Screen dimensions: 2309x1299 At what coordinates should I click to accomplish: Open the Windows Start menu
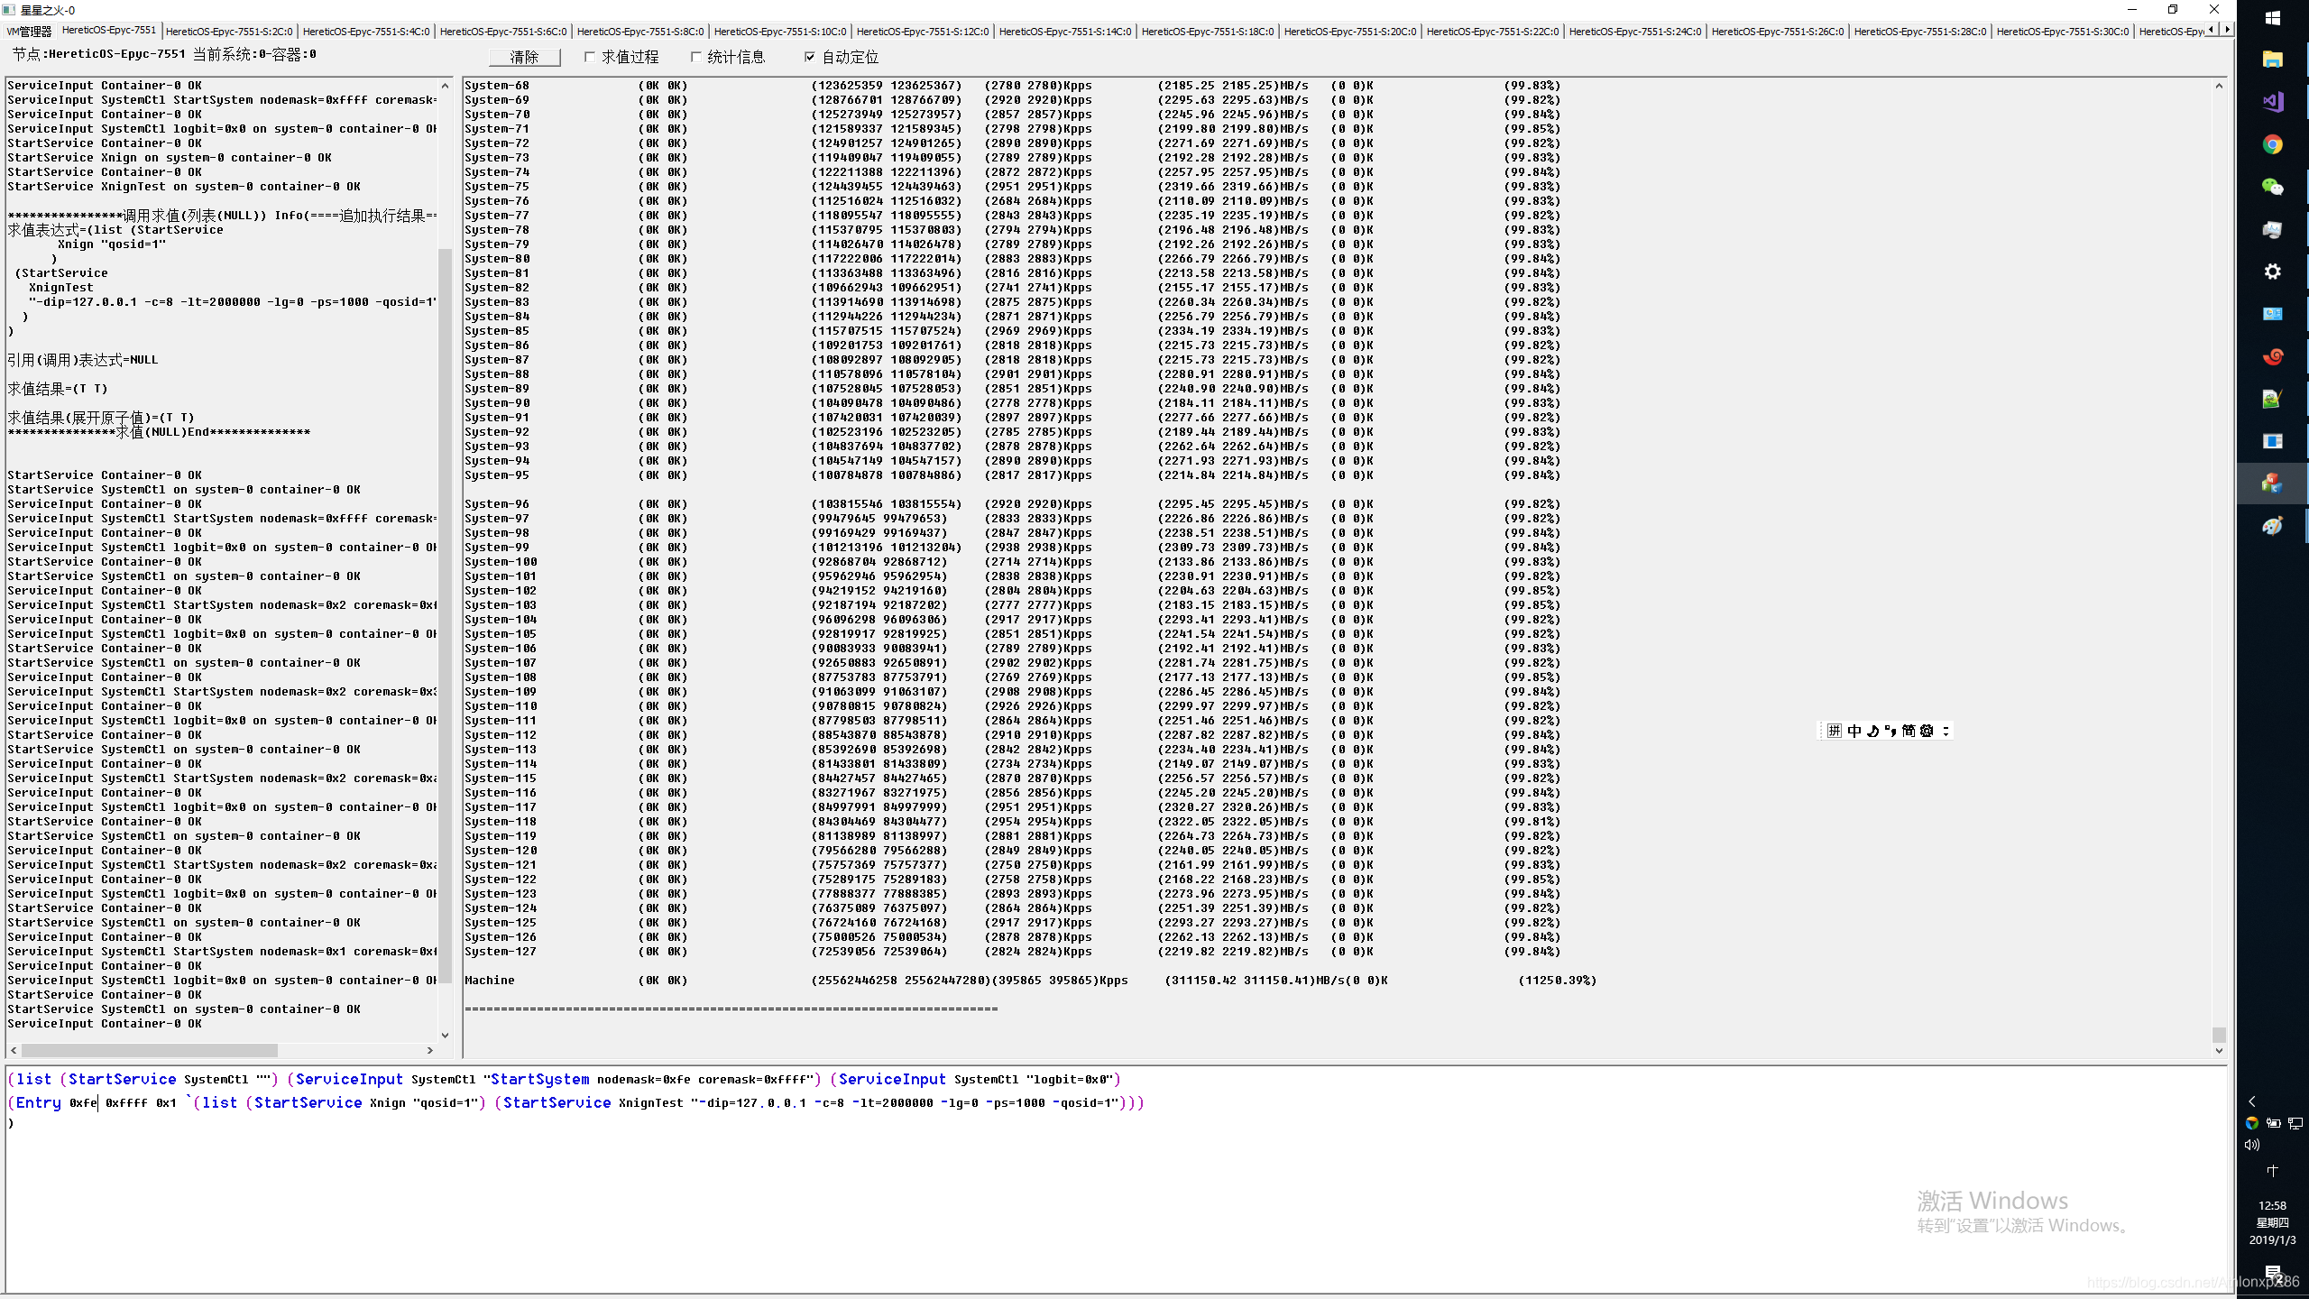tap(2272, 18)
